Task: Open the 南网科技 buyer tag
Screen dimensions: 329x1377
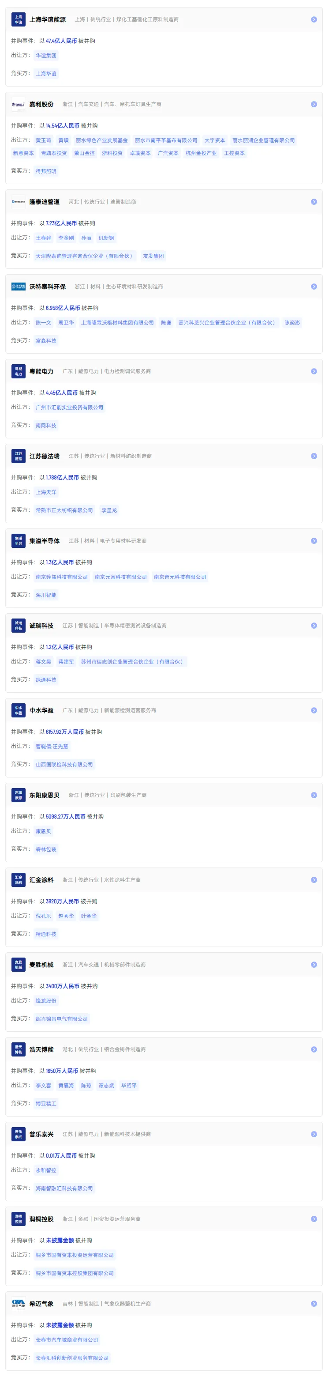Action: click(46, 426)
